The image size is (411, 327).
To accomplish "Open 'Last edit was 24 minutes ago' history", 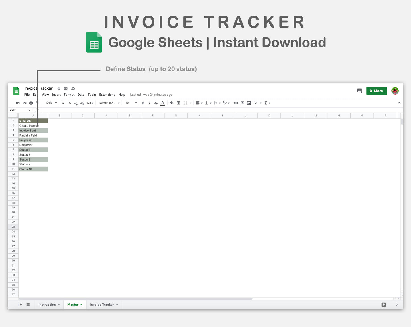I will coord(151,95).
